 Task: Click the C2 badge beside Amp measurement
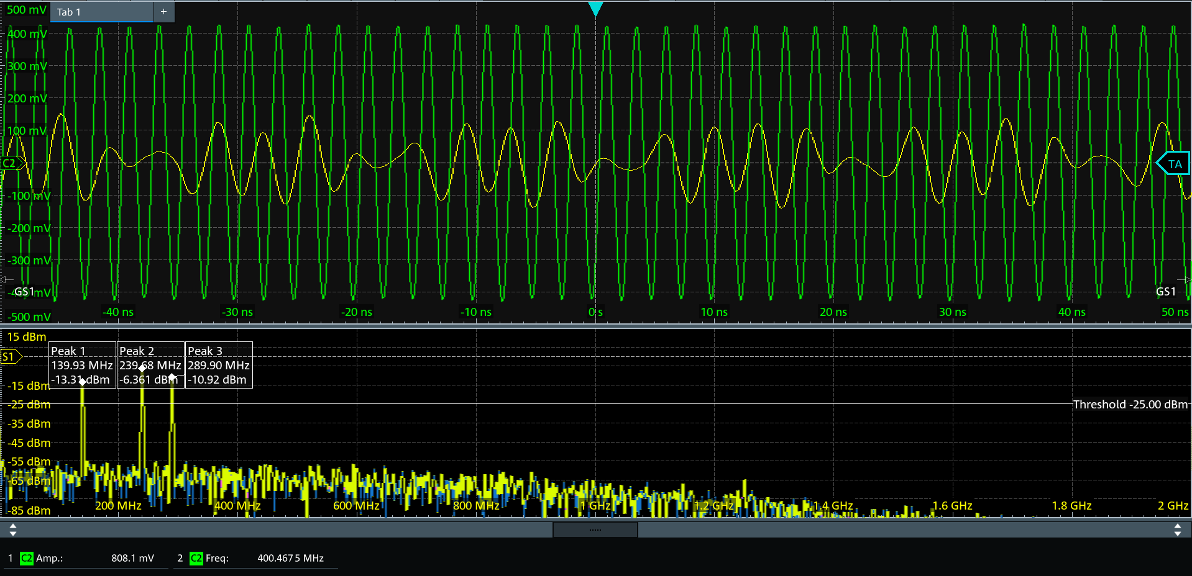[x=27, y=558]
